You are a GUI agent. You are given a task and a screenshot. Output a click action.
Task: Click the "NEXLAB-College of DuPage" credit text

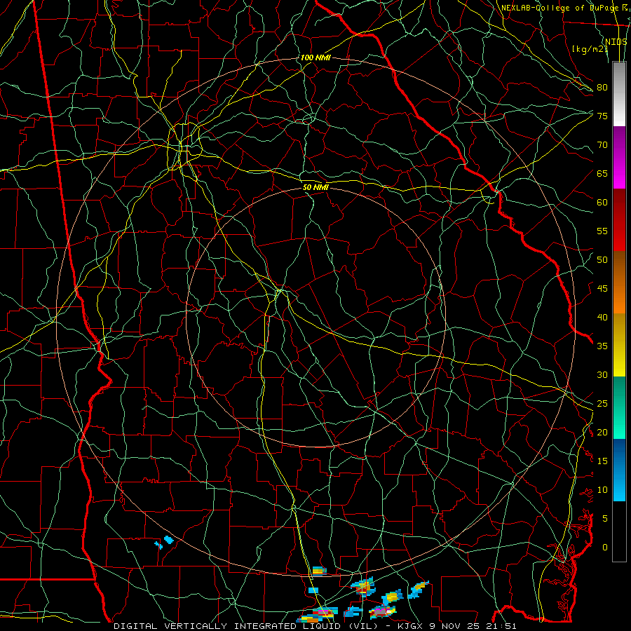pos(559,8)
